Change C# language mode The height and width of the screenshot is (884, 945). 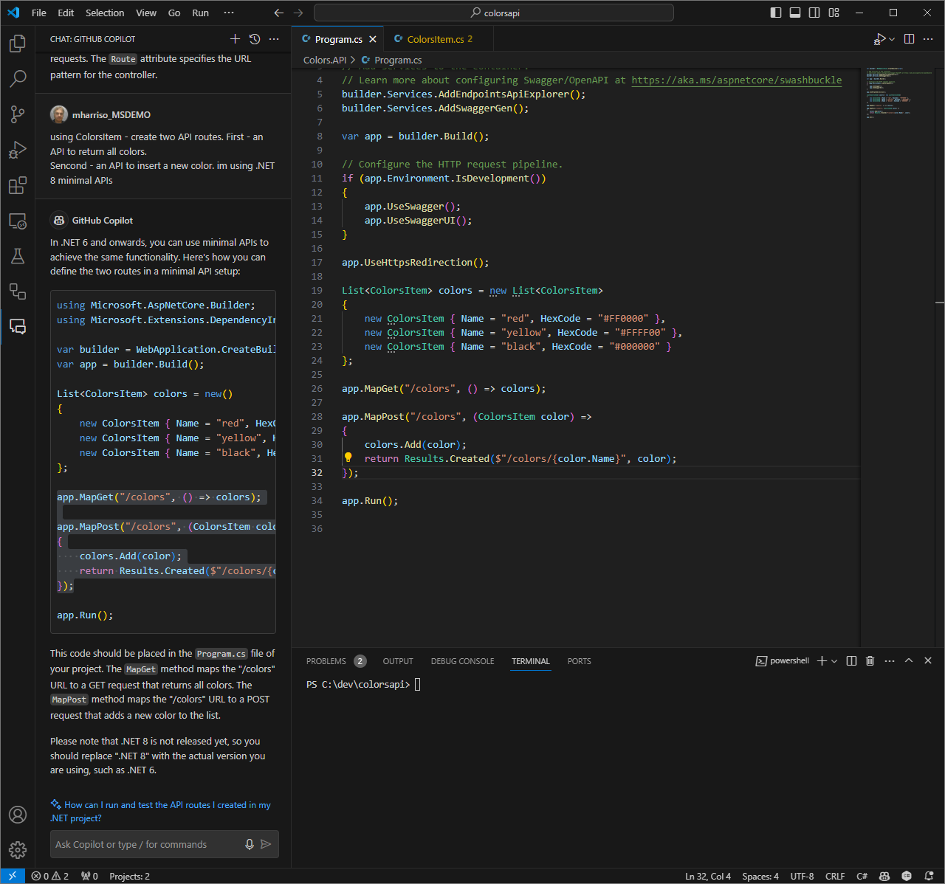(x=862, y=876)
